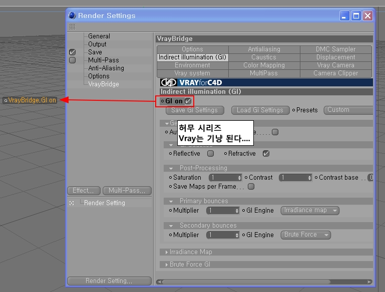Click the Saturation stepper arrows
Screen dimensions: 385x292
pyautogui.click(x=239, y=178)
